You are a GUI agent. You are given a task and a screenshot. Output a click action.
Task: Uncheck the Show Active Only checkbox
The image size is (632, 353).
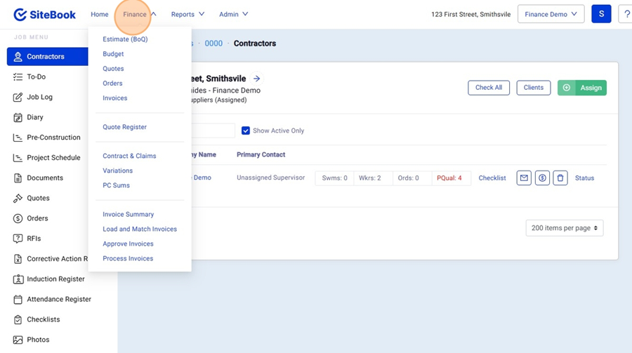point(246,131)
